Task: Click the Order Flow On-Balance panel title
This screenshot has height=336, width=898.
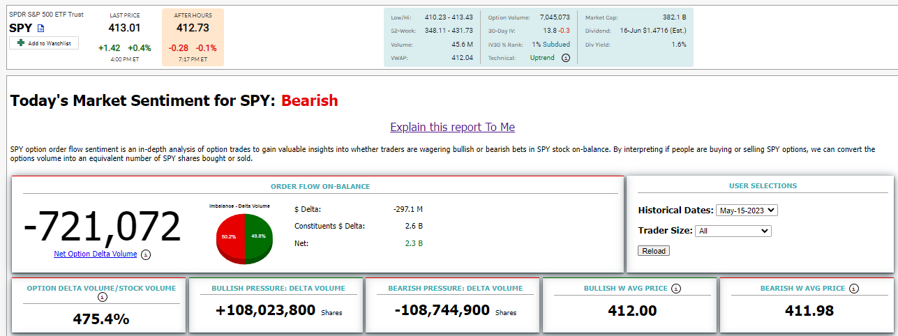Action: coord(320,186)
